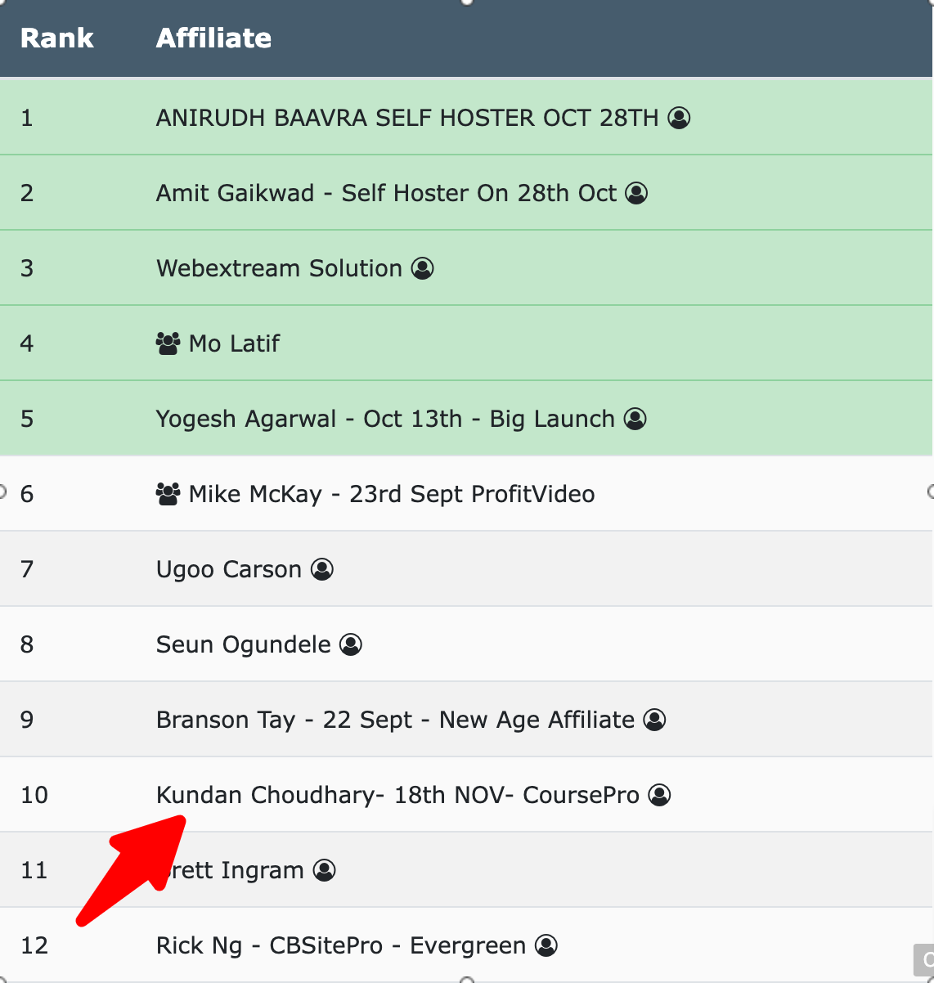
Task: Click the team group icon before Mo Latif
Action: pos(168,343)
